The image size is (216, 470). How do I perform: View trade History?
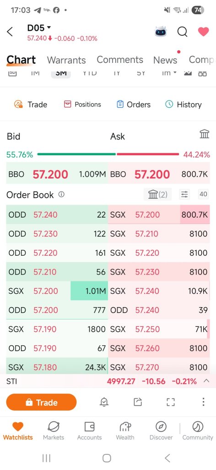[x=184, y=104]
